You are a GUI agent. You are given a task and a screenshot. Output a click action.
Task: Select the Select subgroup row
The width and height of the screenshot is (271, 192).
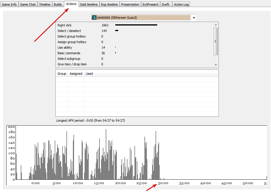pyautogui.click(x=134, y=59)
